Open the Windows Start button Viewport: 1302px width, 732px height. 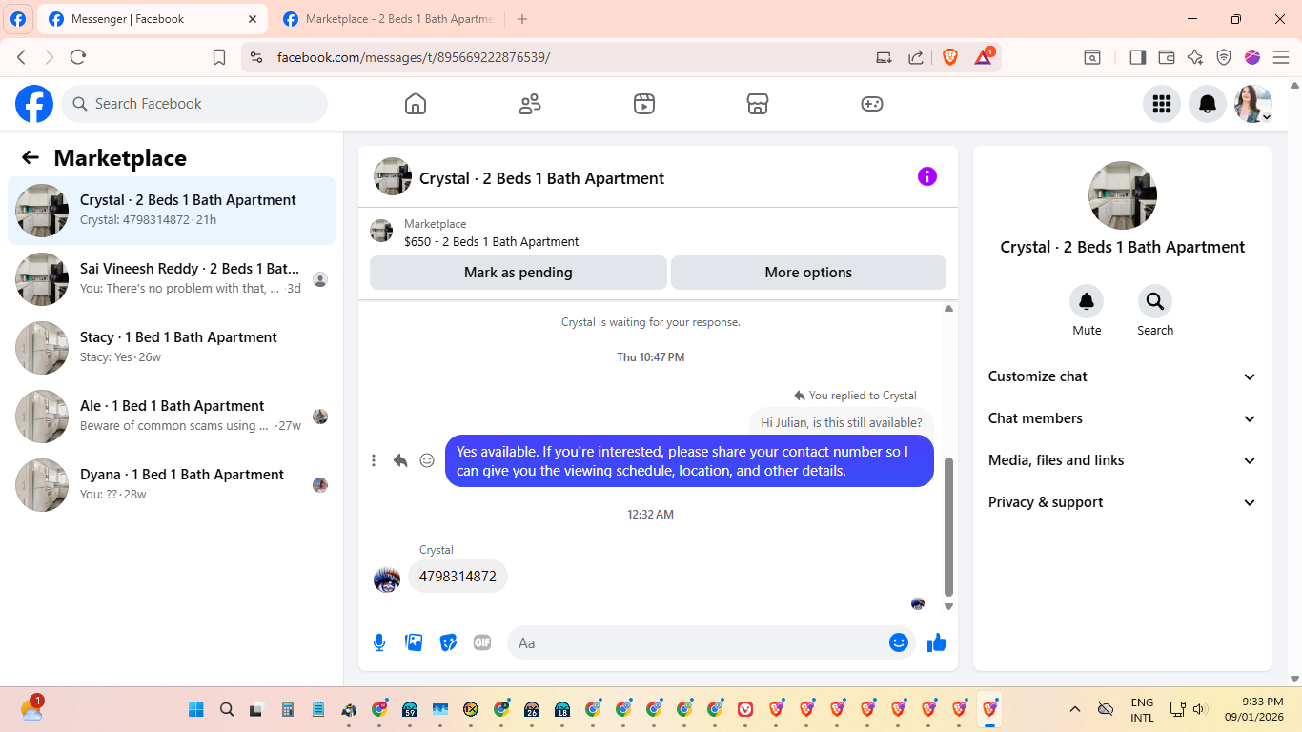[x=196, y=709]
